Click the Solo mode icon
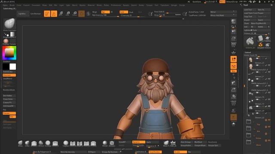The height and width of the screenshot is (154, 275). click(x=233, y=124)
